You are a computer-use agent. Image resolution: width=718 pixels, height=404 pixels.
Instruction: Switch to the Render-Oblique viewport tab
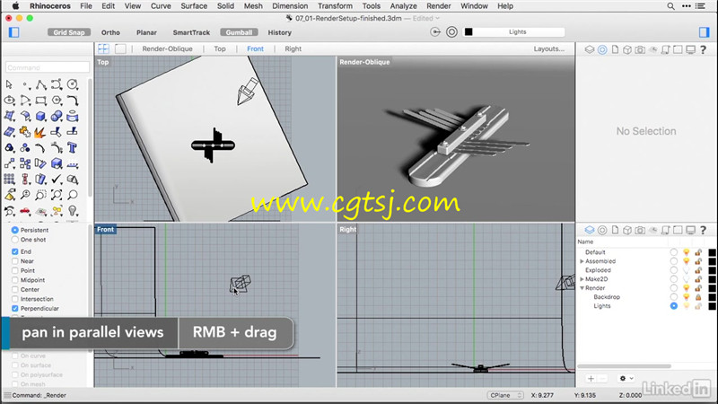[x=167, y=48]
